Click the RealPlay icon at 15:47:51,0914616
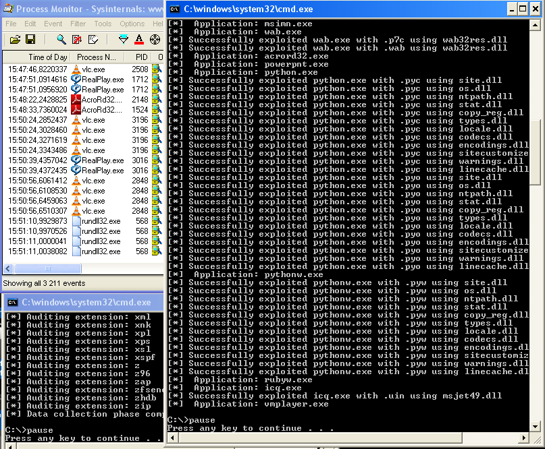The image size is (545, 449). pos(76,80)
